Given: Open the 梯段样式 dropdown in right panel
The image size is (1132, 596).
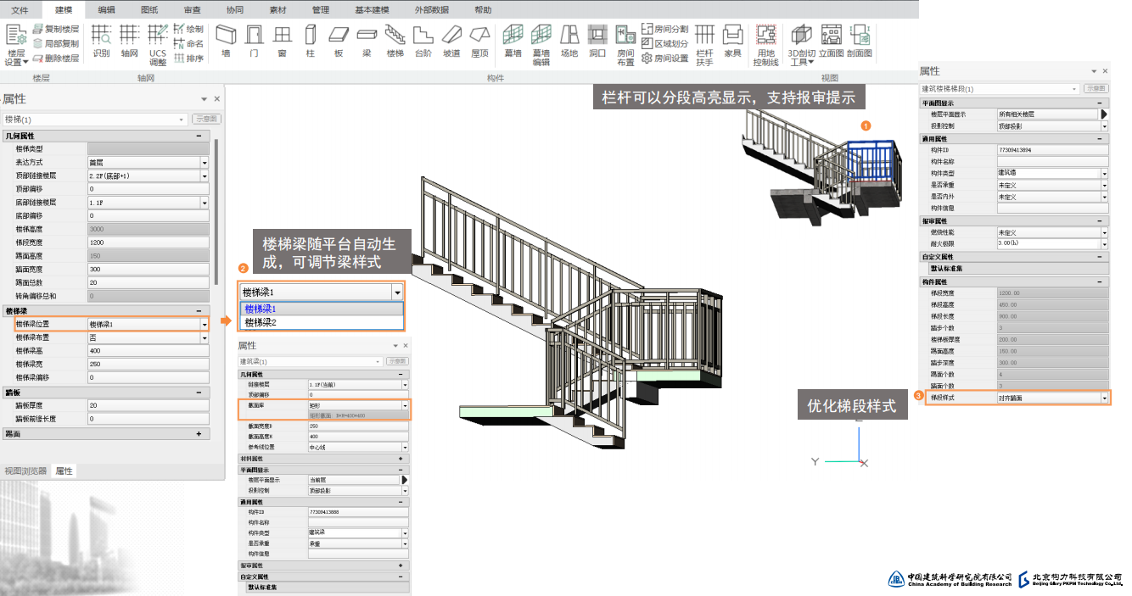Looking at the screenshot, I should pos(1104,398).
